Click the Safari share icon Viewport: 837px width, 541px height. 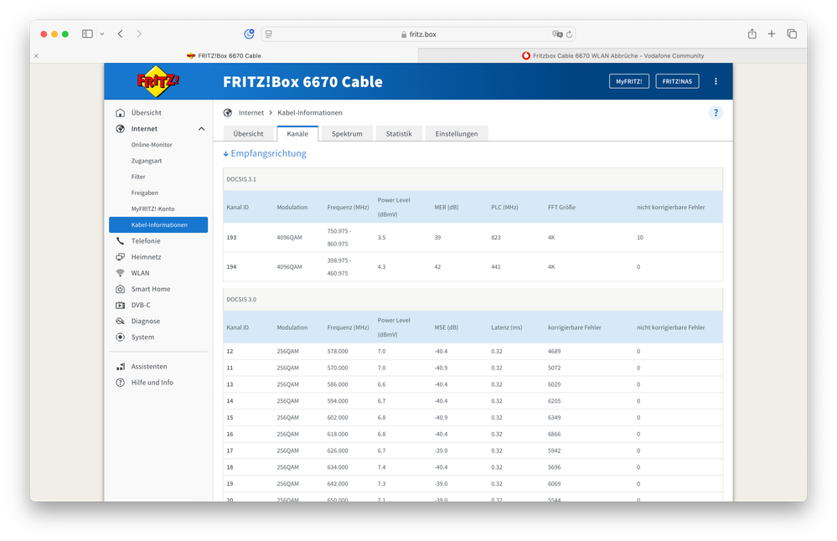pos(752,34)
